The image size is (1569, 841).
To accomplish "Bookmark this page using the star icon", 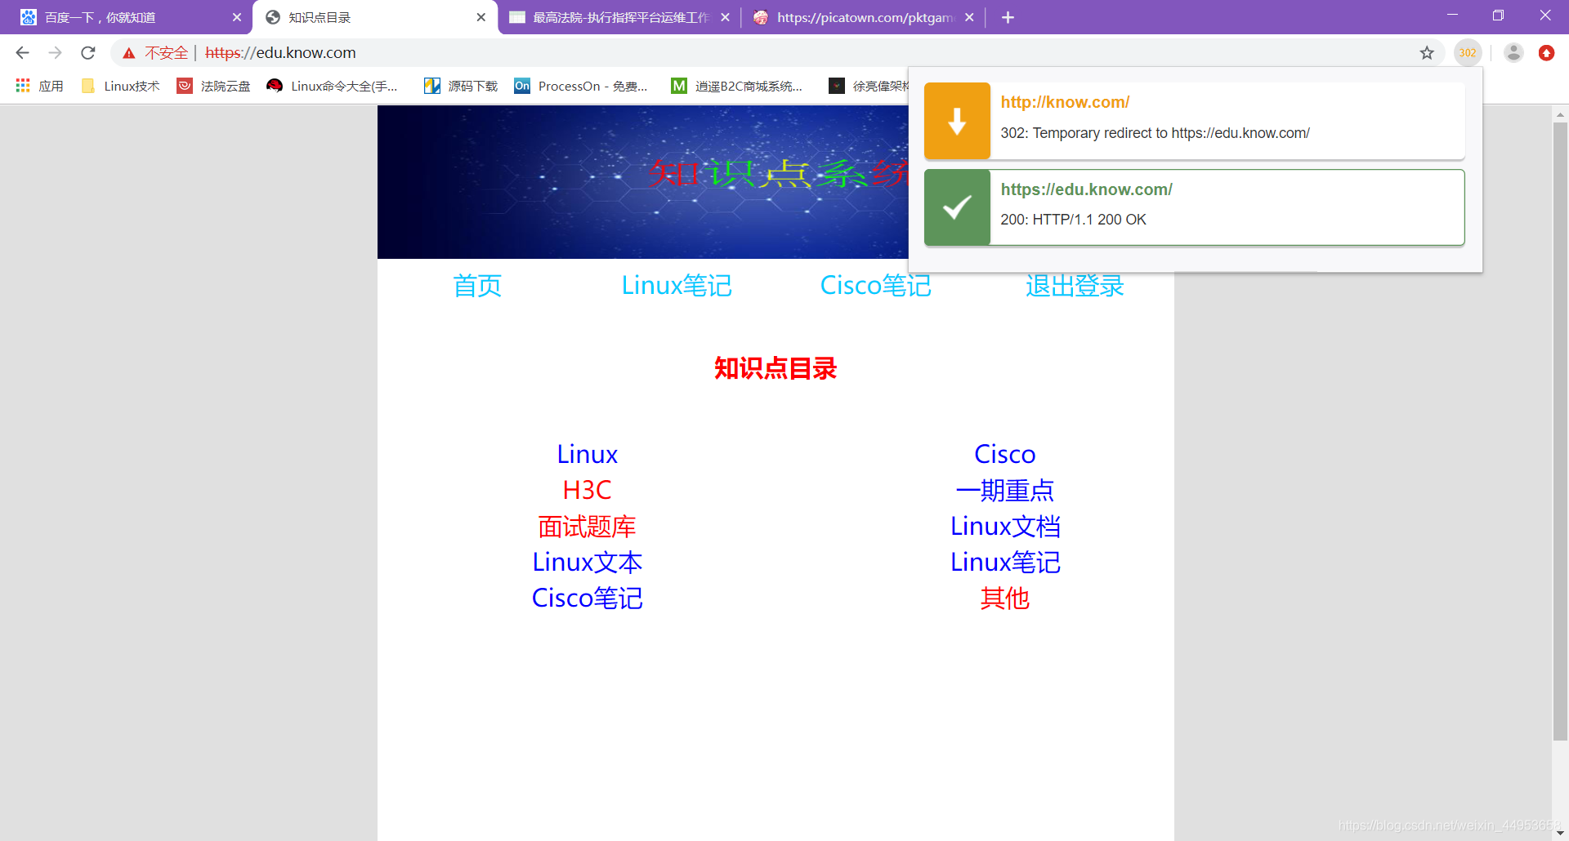I will pos(1428,52).
